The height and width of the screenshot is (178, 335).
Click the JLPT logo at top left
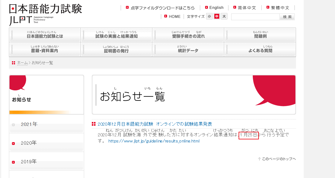(45, 14)
